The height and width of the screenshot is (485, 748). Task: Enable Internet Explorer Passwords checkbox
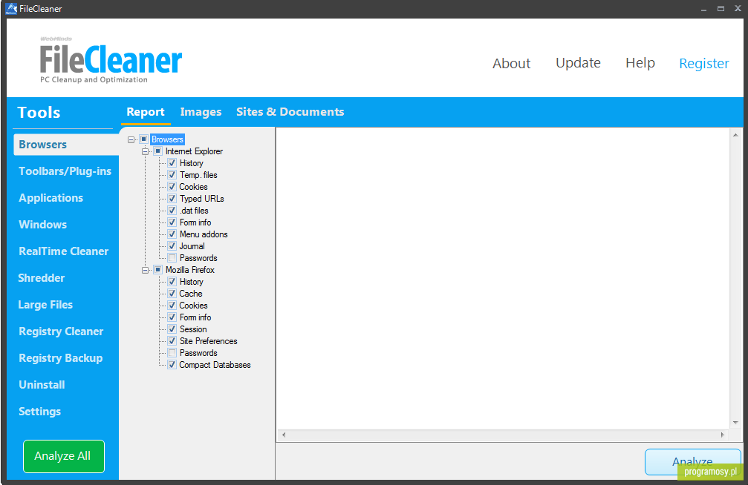(172, 258)
